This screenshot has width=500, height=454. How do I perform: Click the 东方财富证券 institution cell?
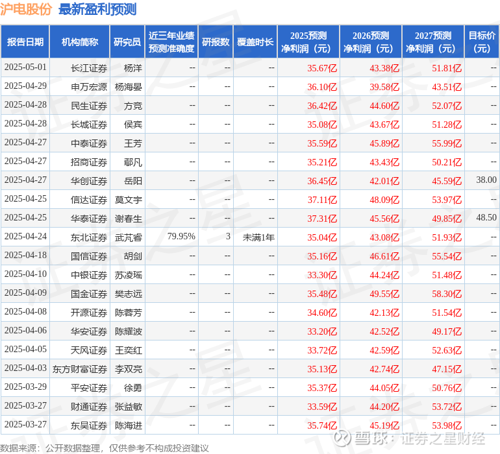click(80, 369)
